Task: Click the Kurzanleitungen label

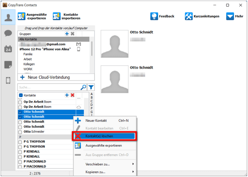Action: [x=206, y=16]
